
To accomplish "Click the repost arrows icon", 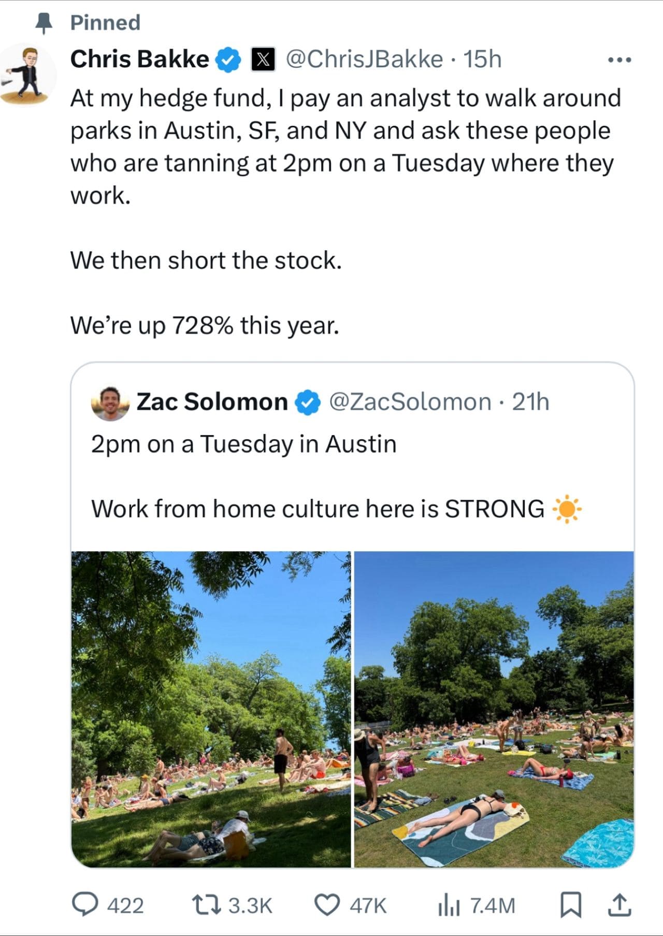I will pyautogui.click(x=206, y=905).
